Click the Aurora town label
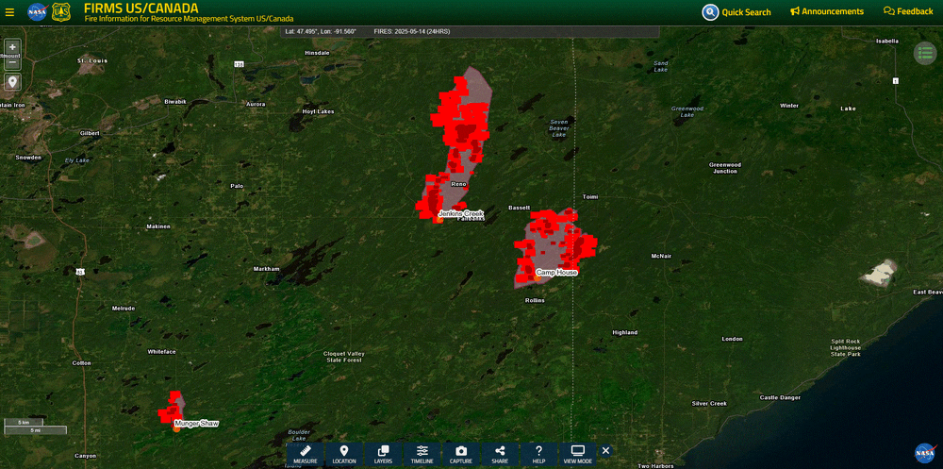 click(x=256, y=104)
